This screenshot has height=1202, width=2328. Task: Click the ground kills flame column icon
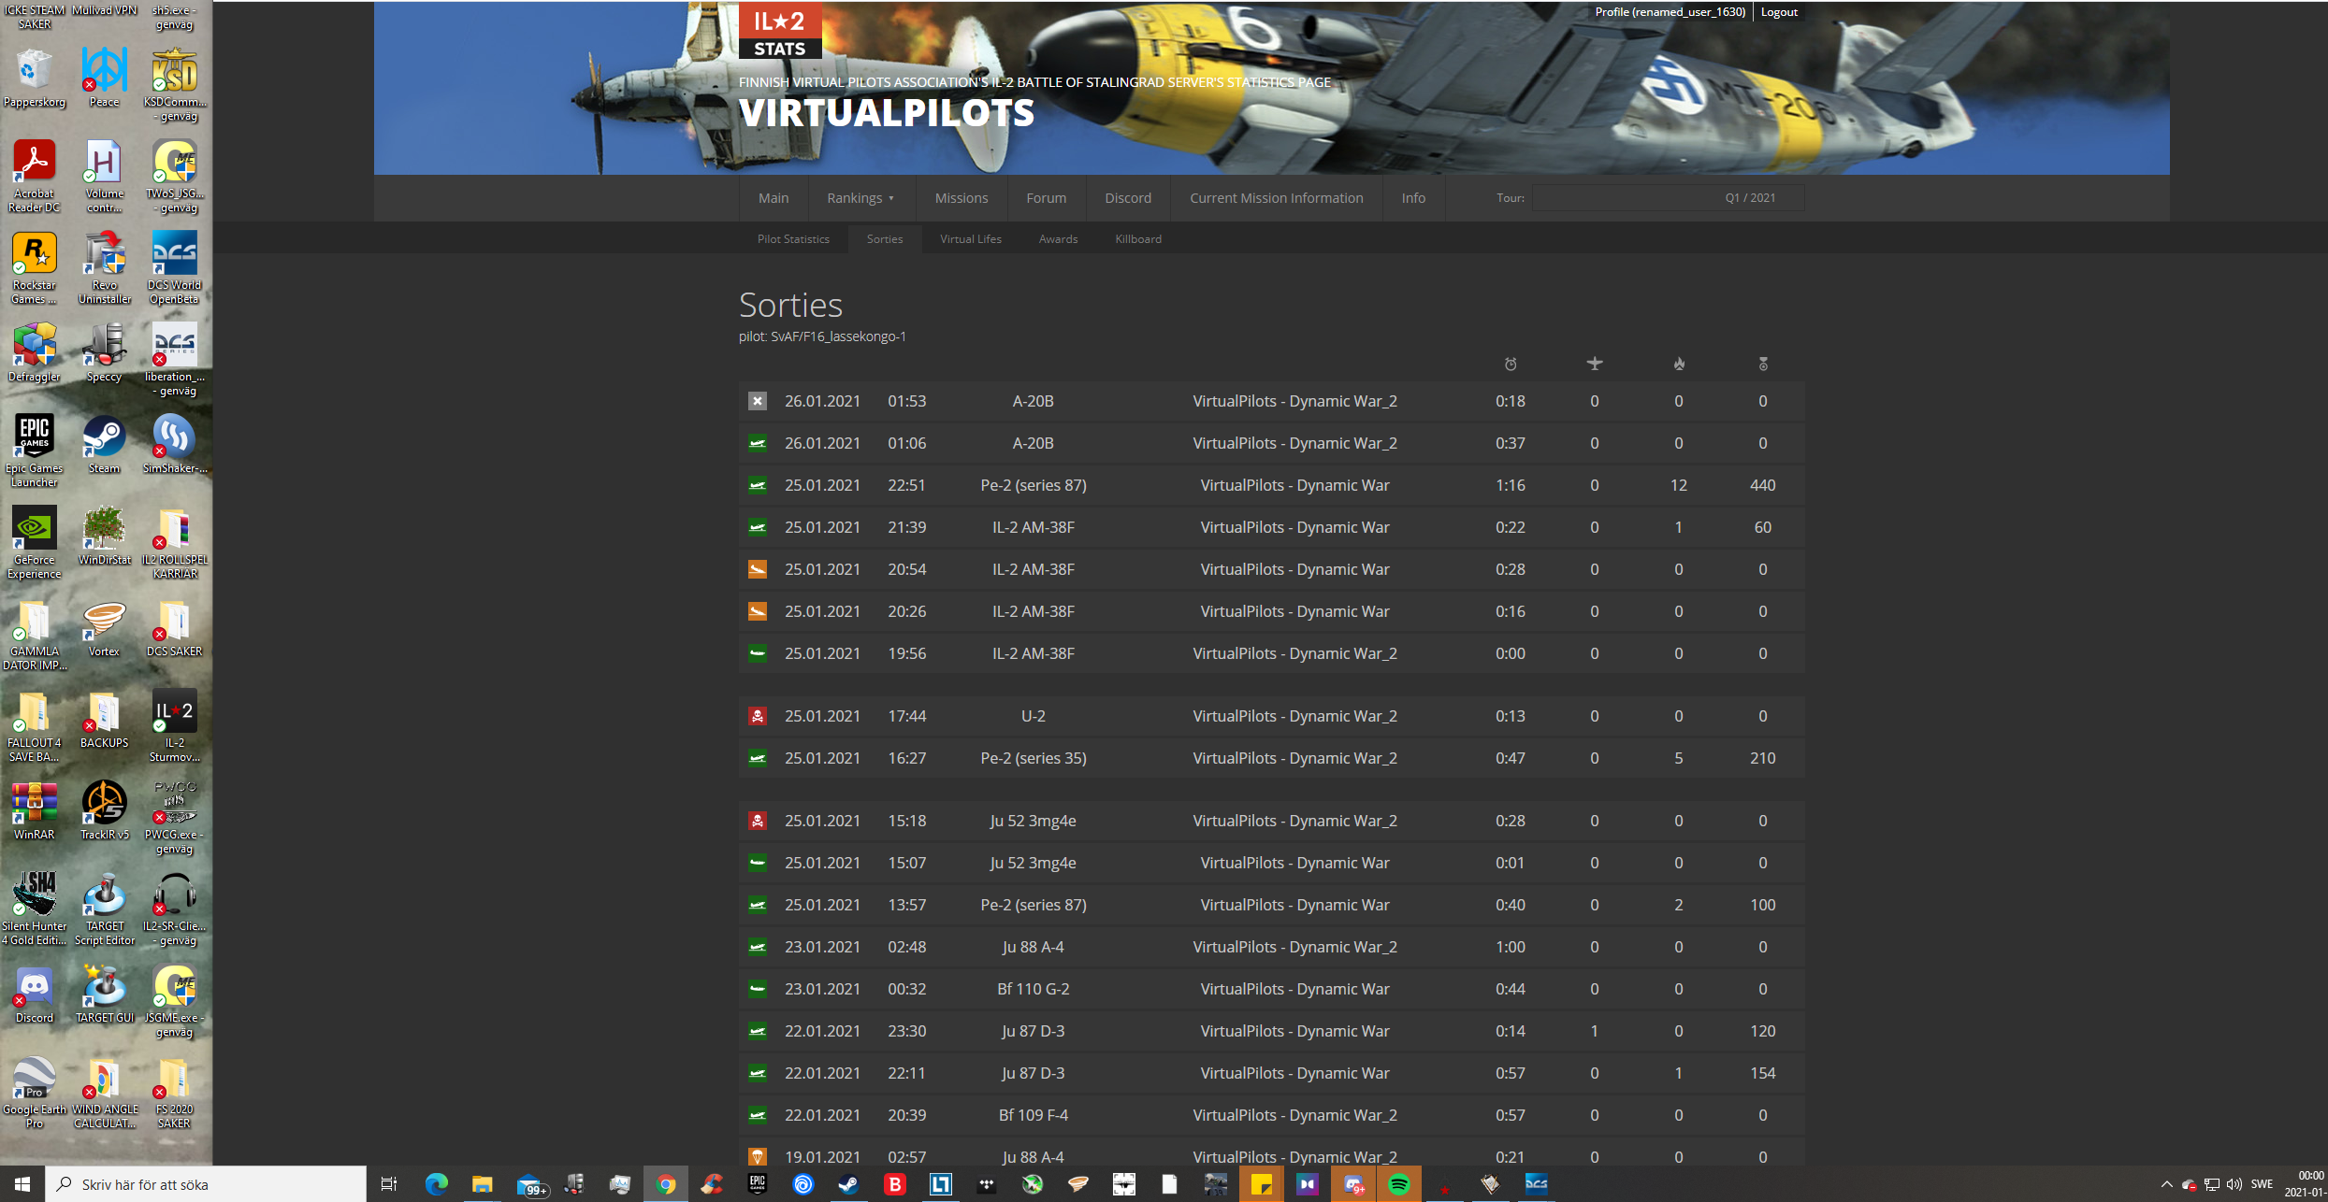[1679, 364]
